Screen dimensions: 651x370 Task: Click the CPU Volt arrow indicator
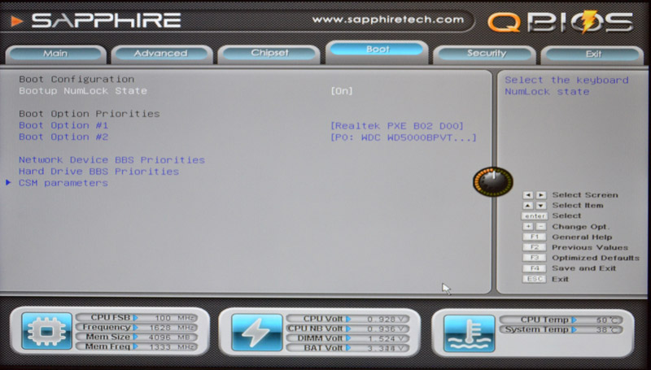348,319
